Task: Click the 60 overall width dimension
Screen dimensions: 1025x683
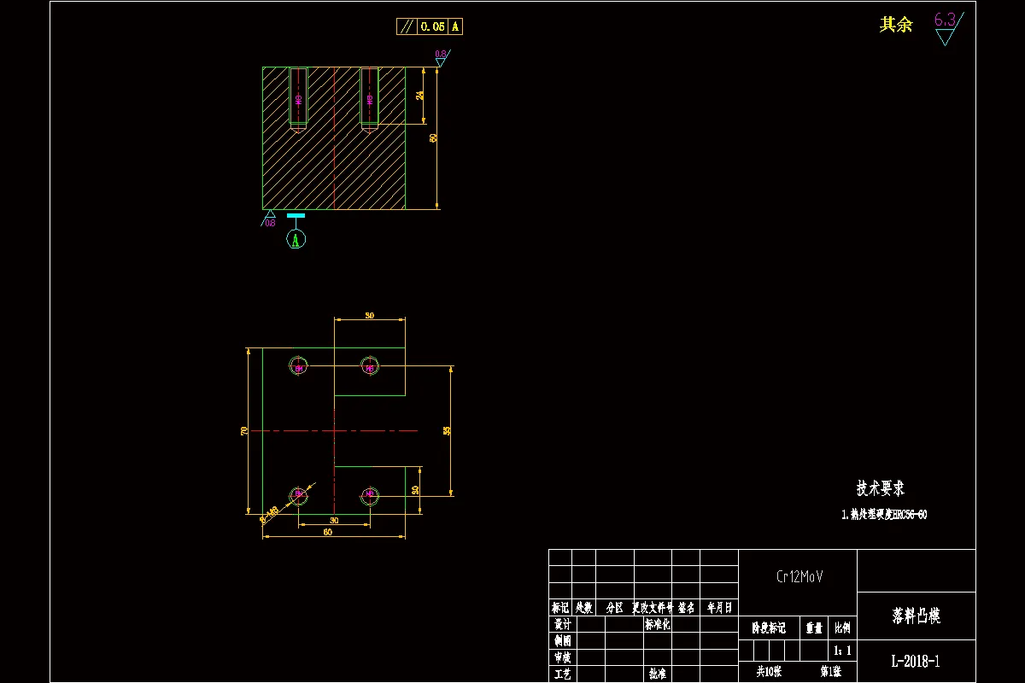Action: pos(327,532)
